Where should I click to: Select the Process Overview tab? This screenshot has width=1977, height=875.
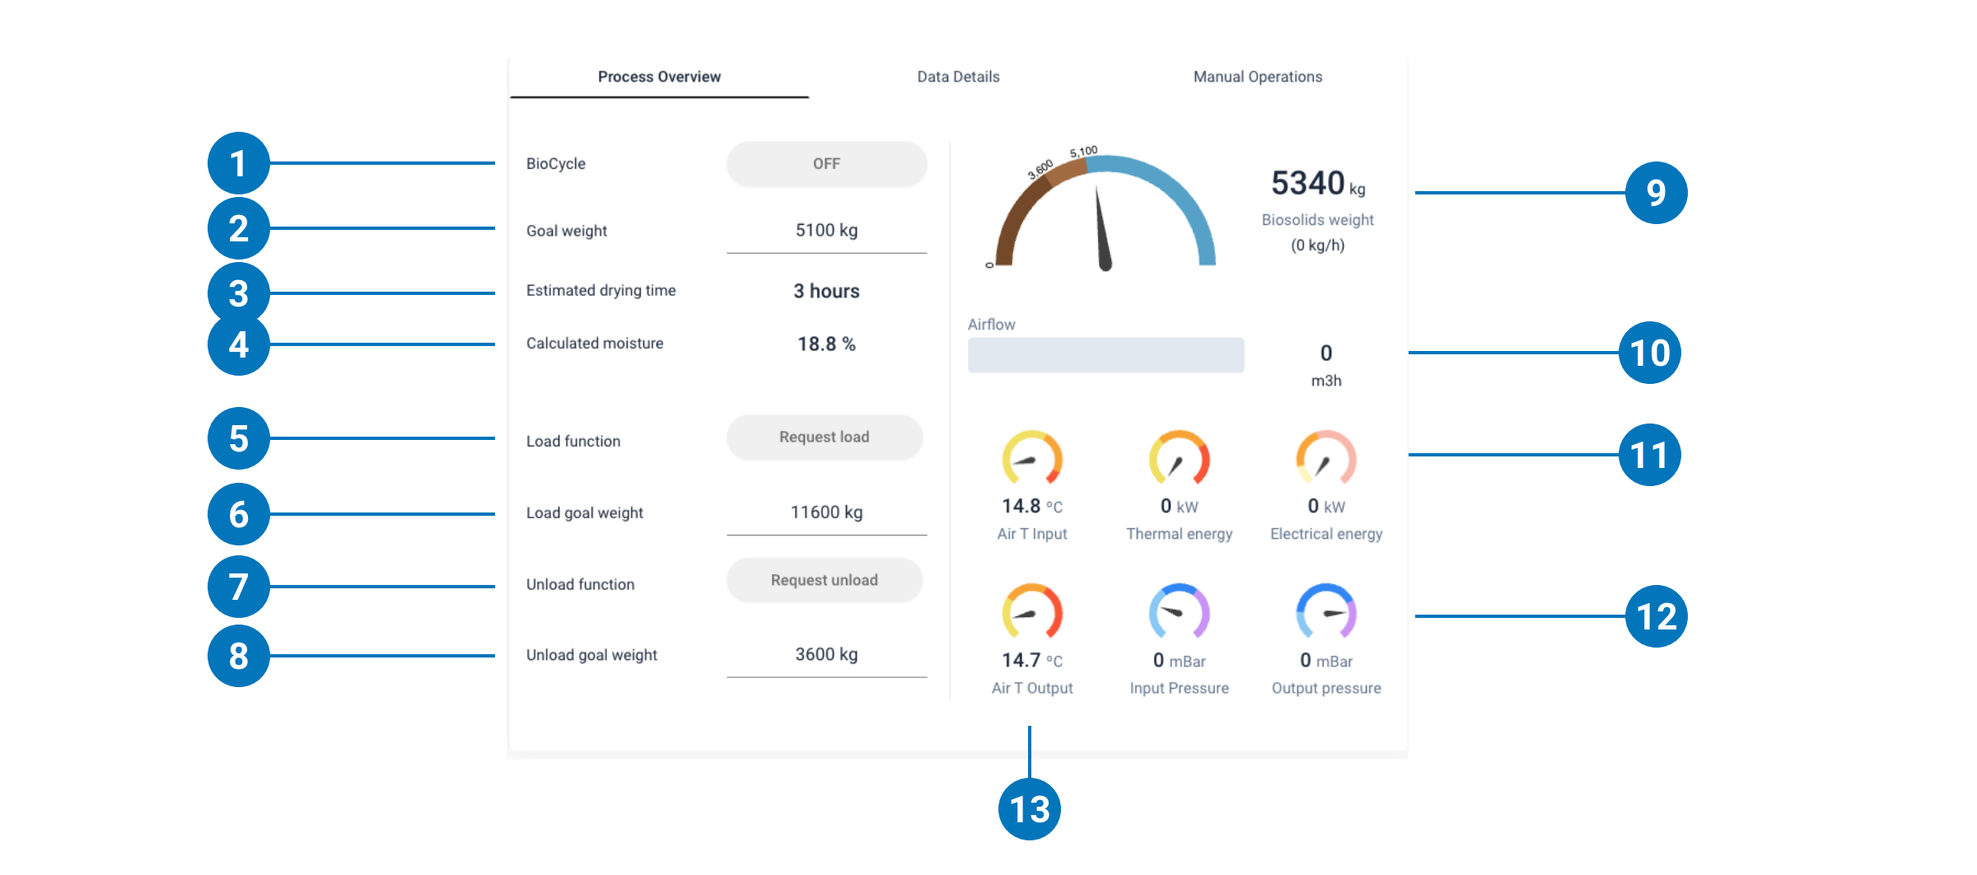[x=659, y=77]
